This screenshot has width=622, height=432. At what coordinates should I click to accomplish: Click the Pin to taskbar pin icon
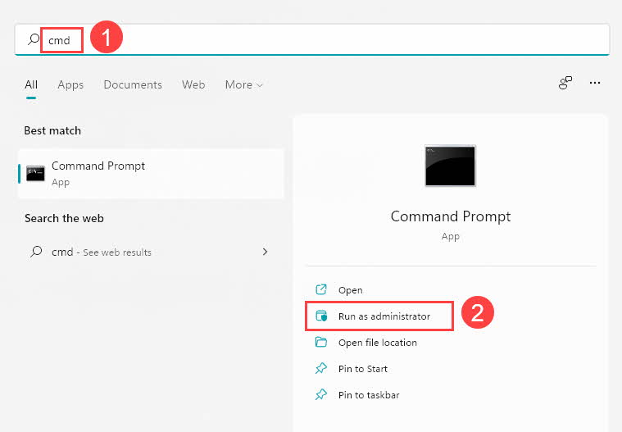coord(321,395)
